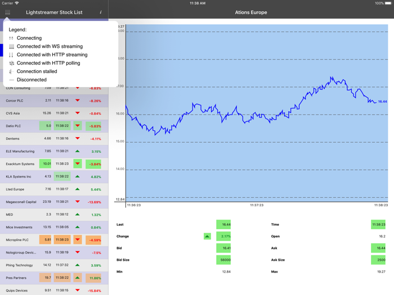Tap the green up arrow for KLA Systems Inc
The image size is (394, 295).
point(78,176)
